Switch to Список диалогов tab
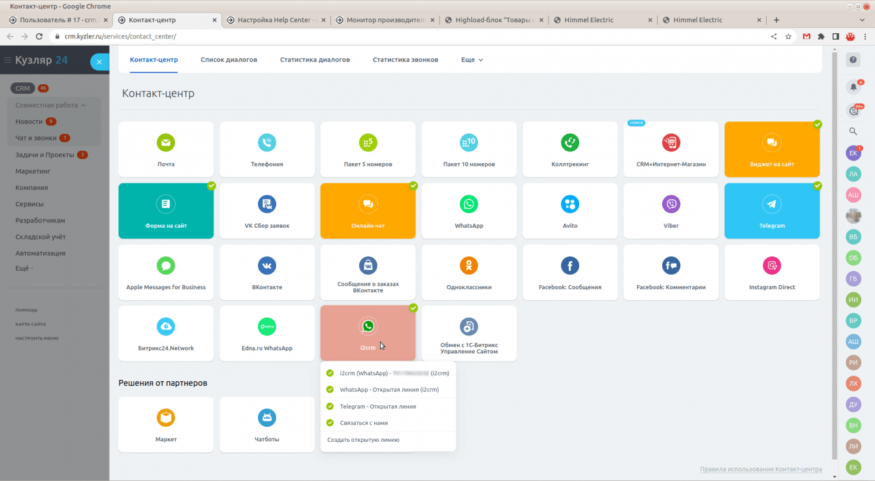This screenshot has height=481, width=875. pos(229,60)
